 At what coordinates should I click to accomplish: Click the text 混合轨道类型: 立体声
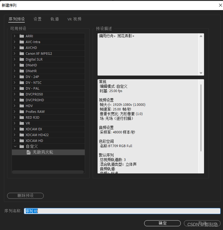pos(118,164)
